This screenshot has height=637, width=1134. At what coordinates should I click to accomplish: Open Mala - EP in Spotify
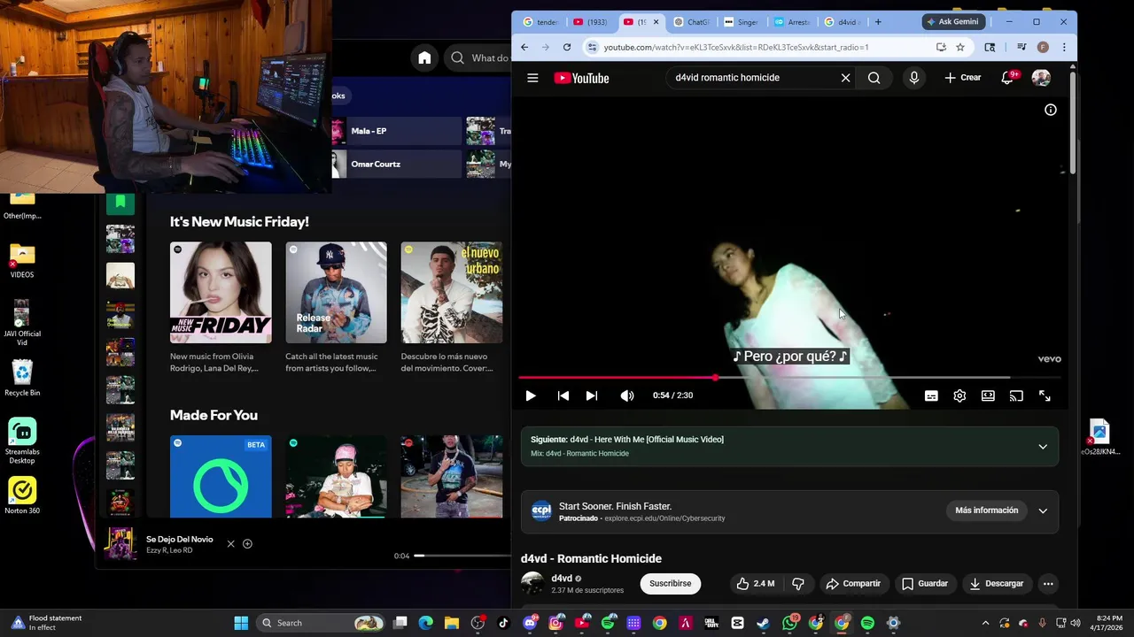pos(396,131)
